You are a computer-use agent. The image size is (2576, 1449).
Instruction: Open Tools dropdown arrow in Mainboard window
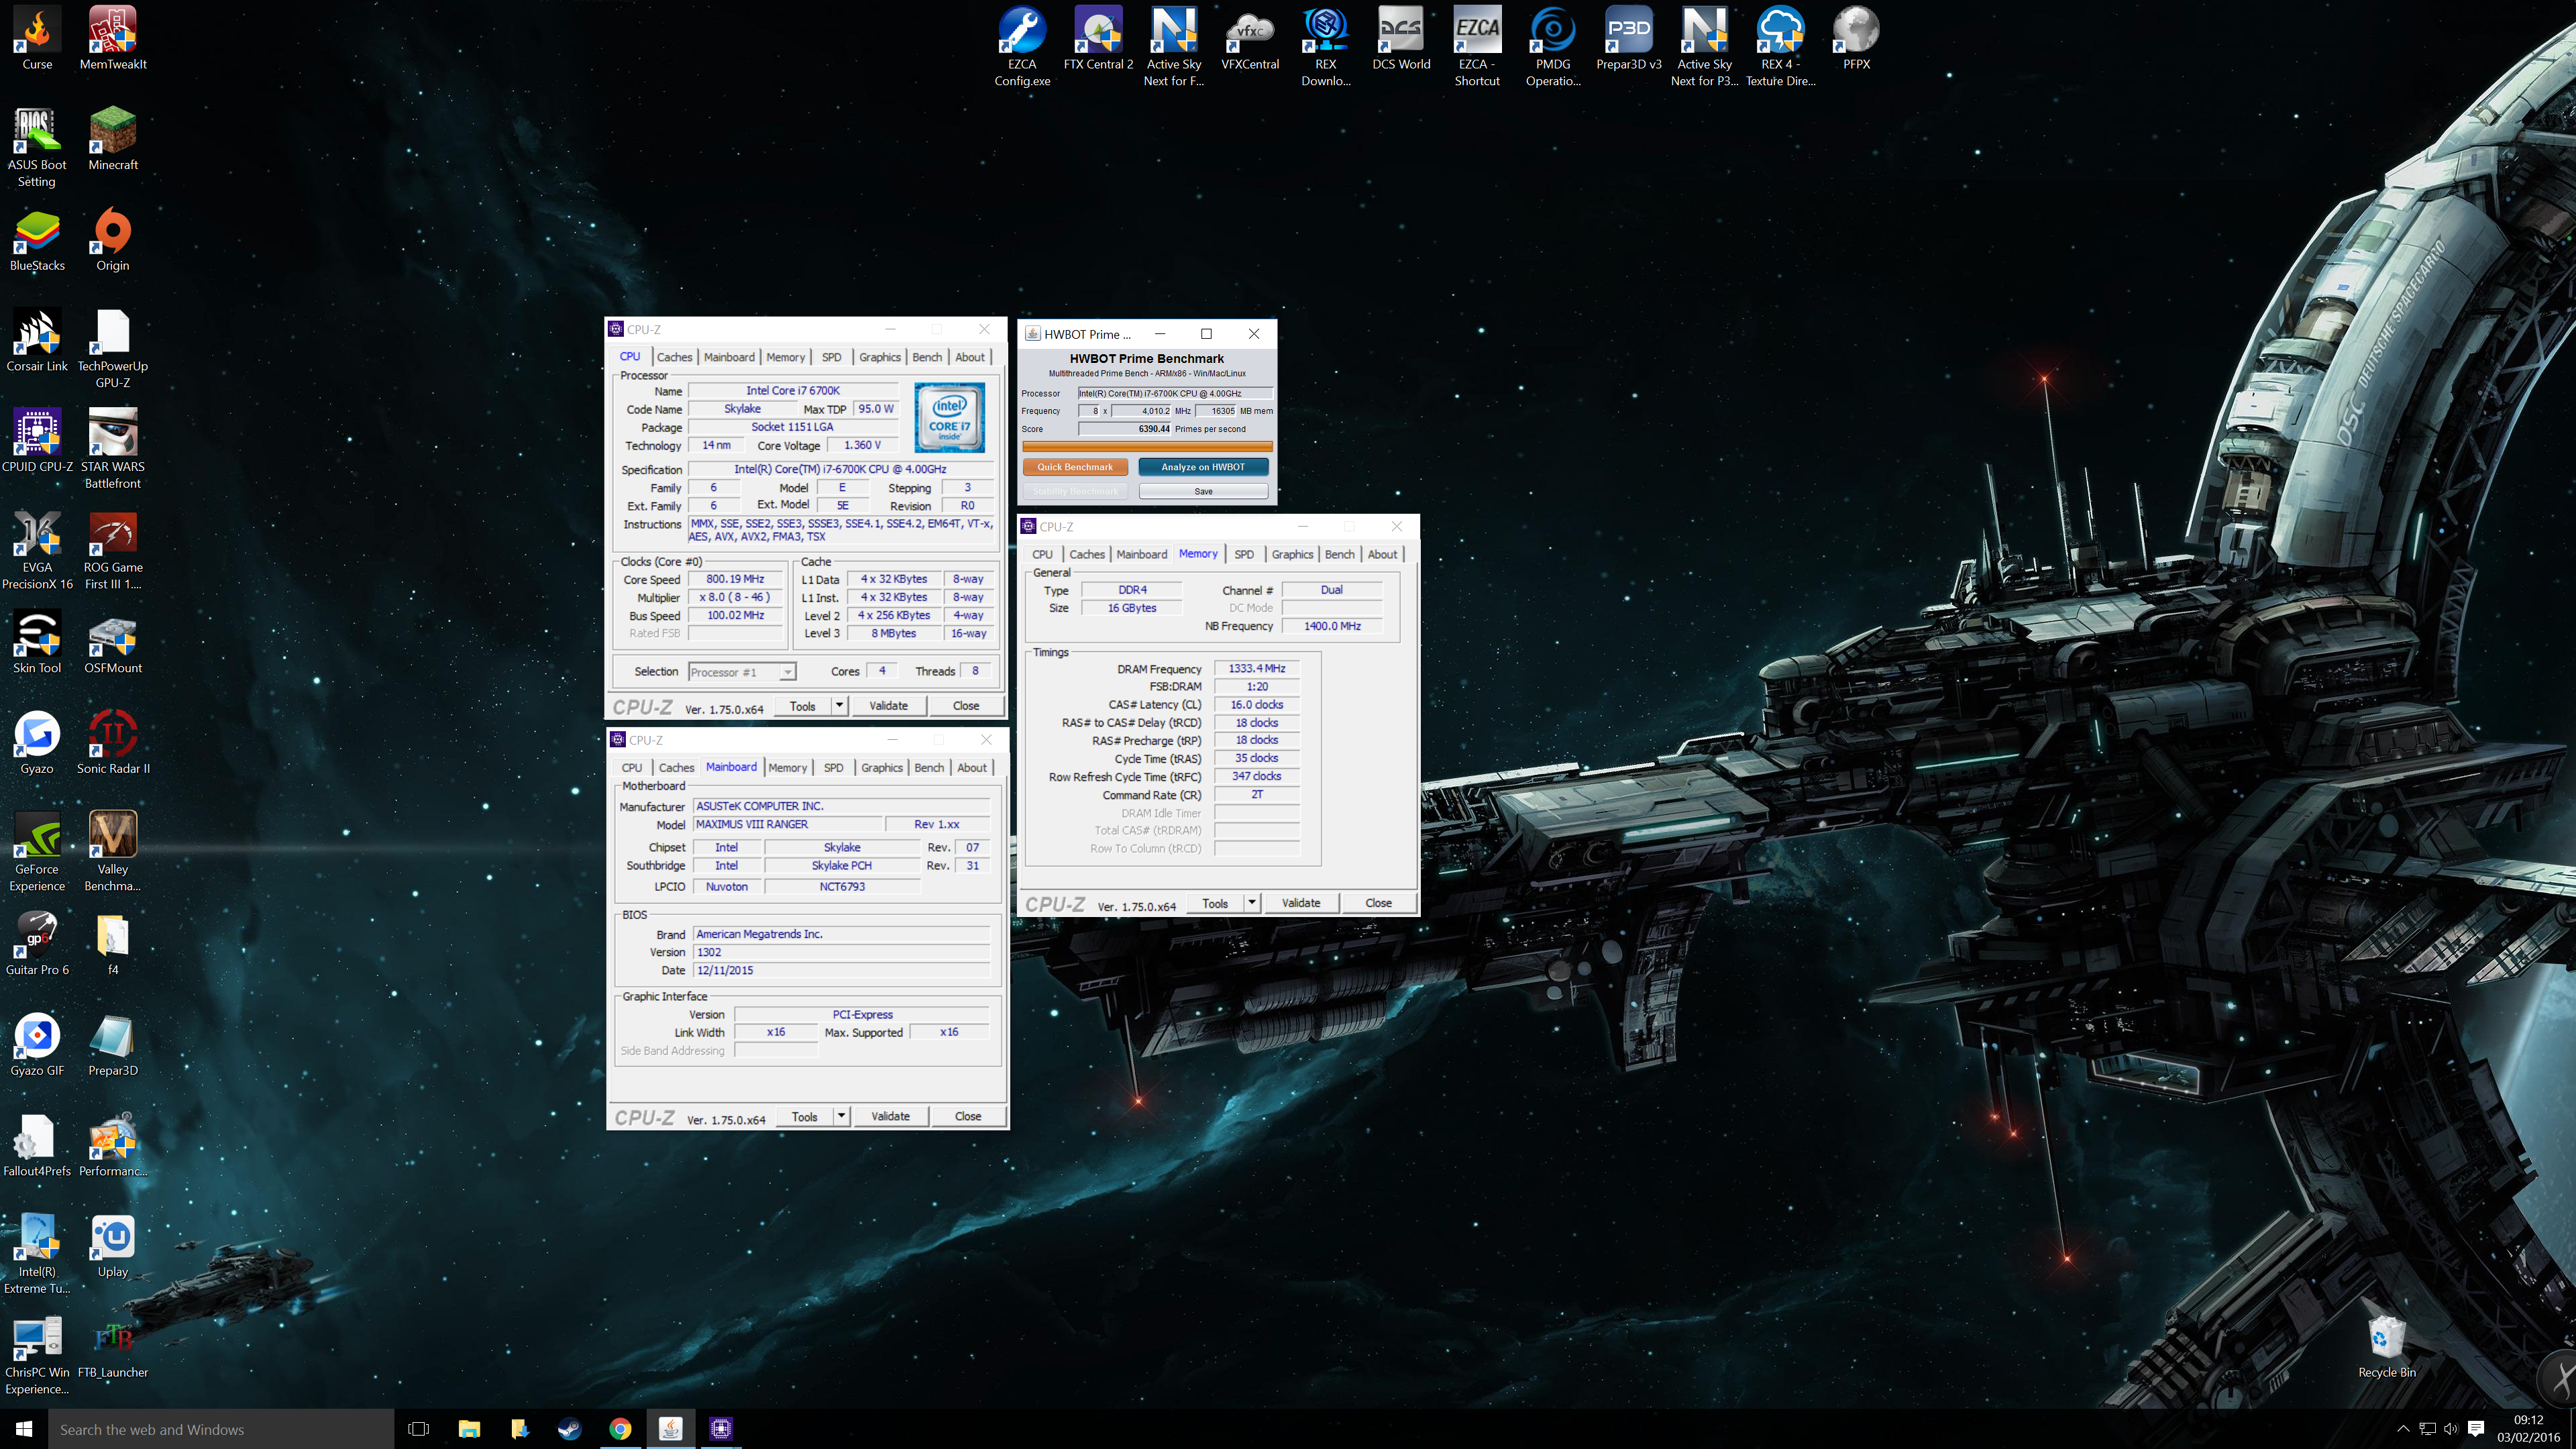pyautogui.click(x=841, y=1116)
